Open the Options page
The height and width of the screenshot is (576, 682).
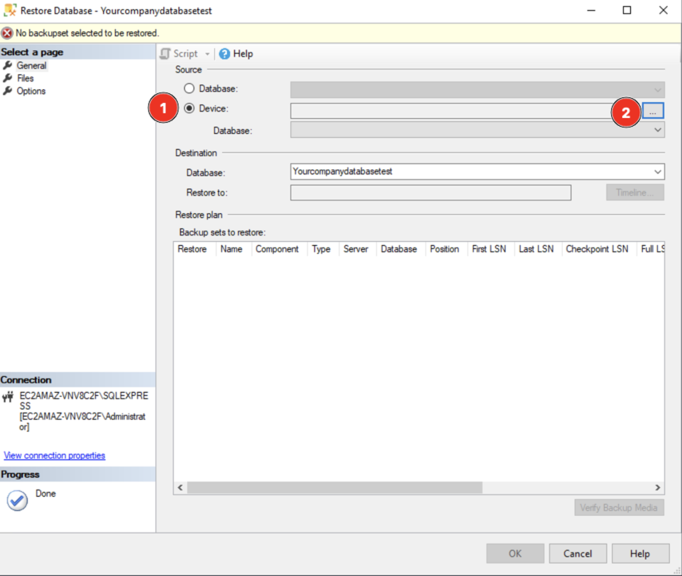[31, 91]
